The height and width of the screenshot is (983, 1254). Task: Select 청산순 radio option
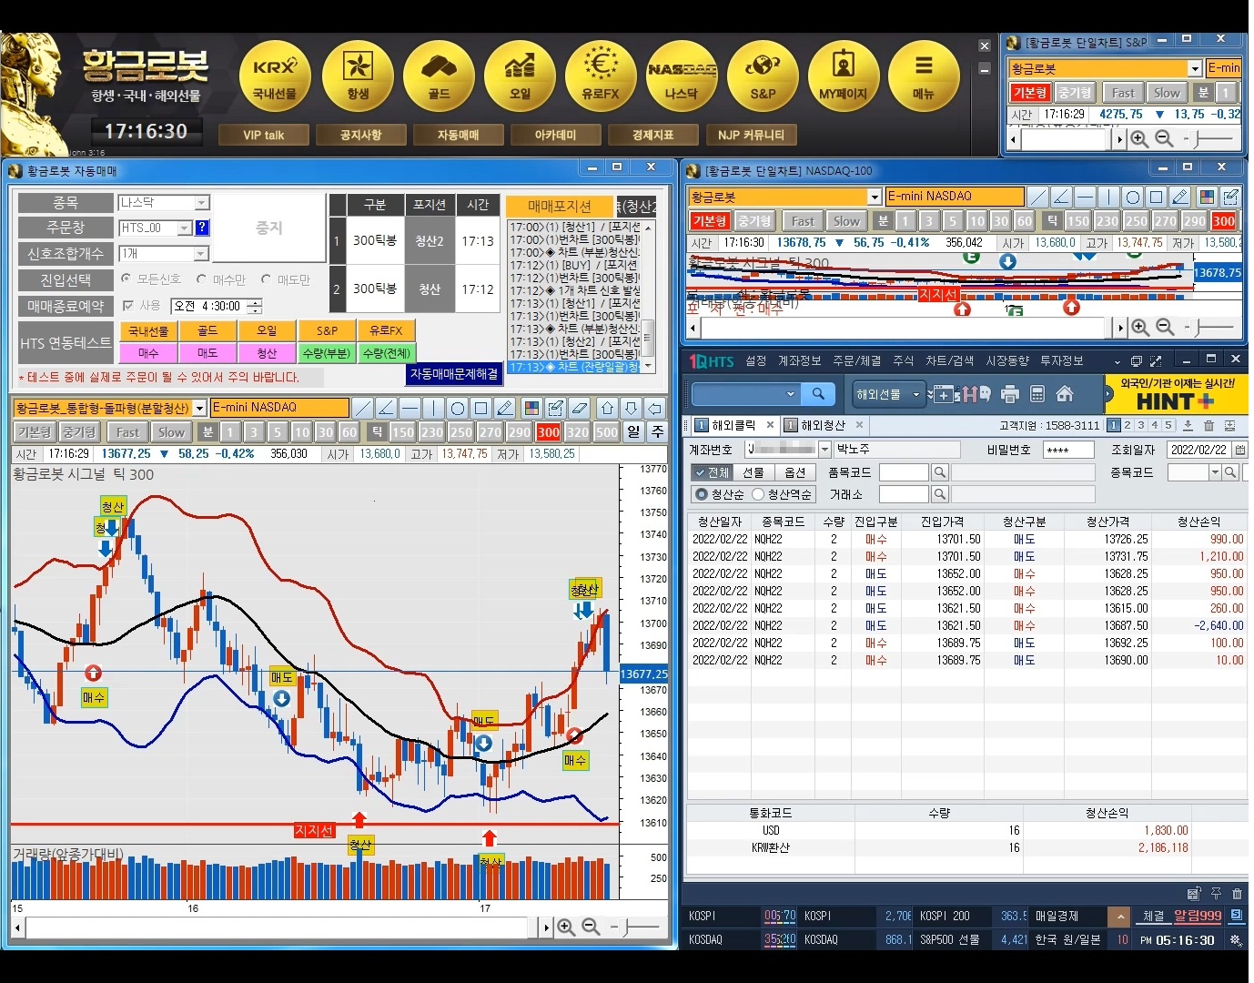click(x=701, y=494)
